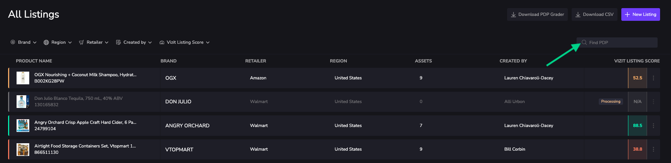671x163 pixels.
Task: Click the Vizit Listing Score column header
Action: pyautogui.click(x=636, y=61)
